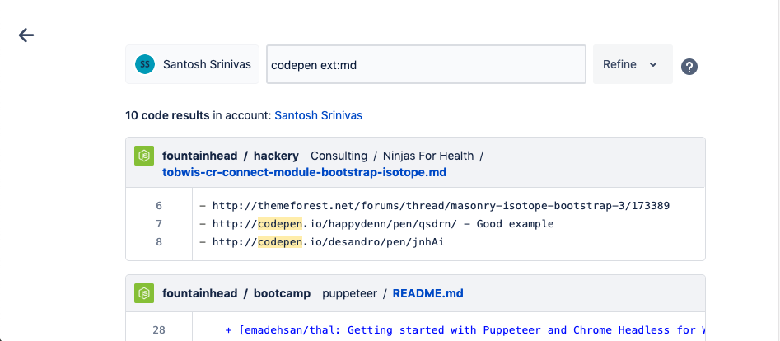Open the fountainhead / bootcamp repository
This screenshot has width=780, height=341.
(236, 293)
